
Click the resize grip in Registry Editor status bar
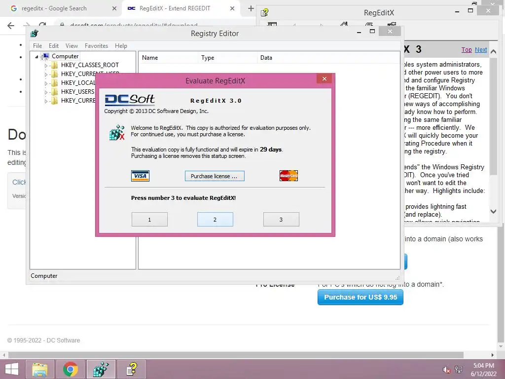click(397, 278)
